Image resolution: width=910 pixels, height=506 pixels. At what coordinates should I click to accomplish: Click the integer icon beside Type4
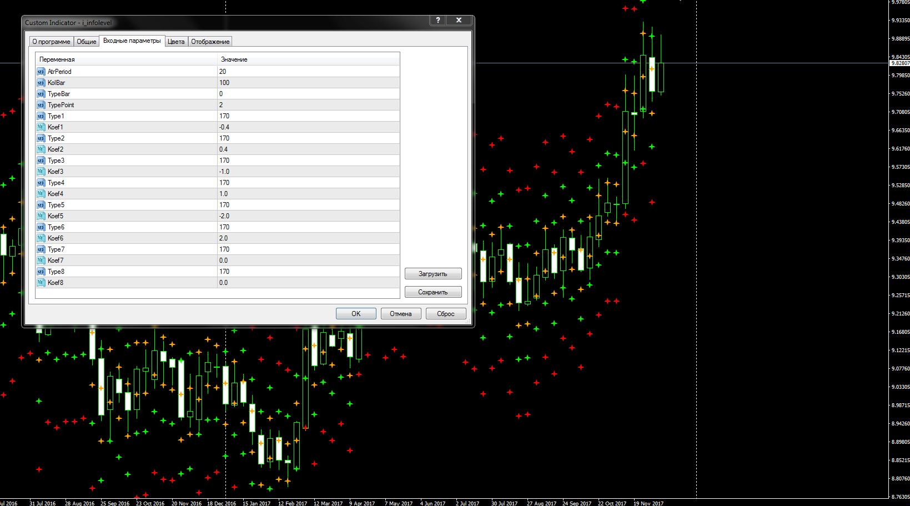tap(41, 183)
